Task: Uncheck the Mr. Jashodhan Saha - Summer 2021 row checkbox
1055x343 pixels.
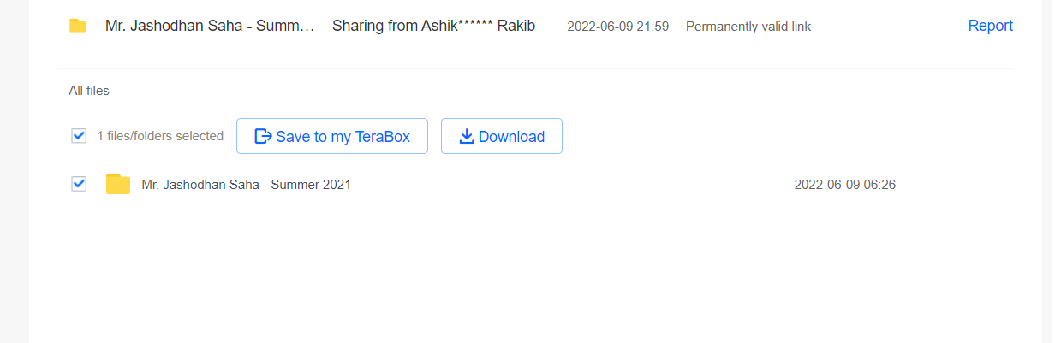Action: tap(79, 184)
